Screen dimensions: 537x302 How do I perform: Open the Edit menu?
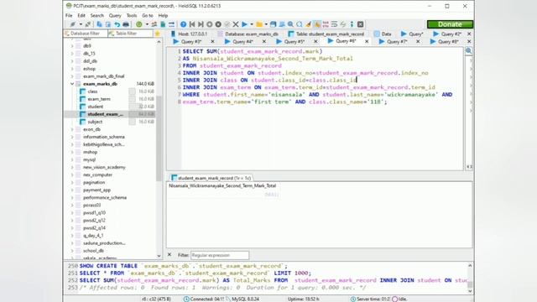click(x=81, y=15)
